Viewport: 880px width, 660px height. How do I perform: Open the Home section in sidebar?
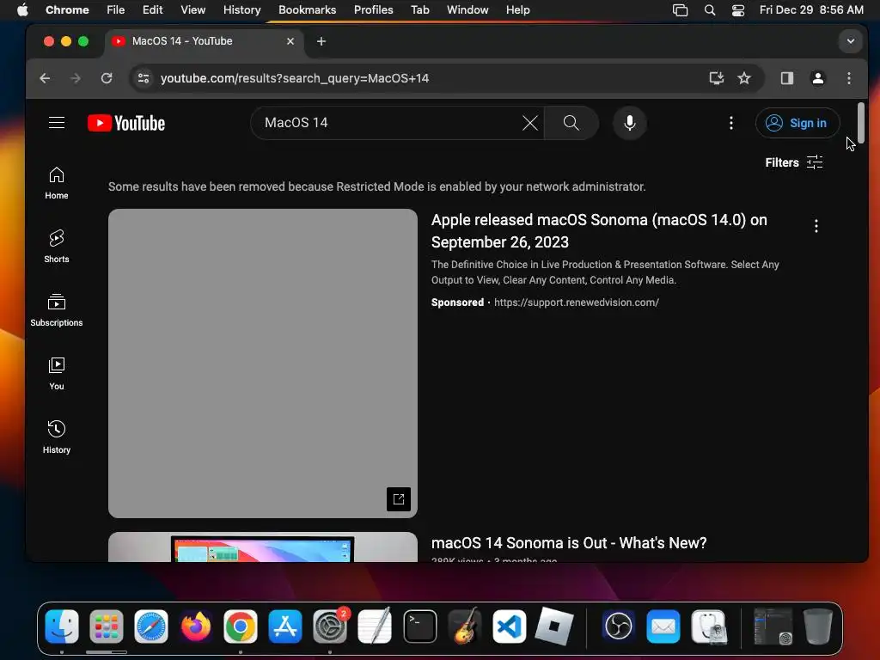pos(57,184)
